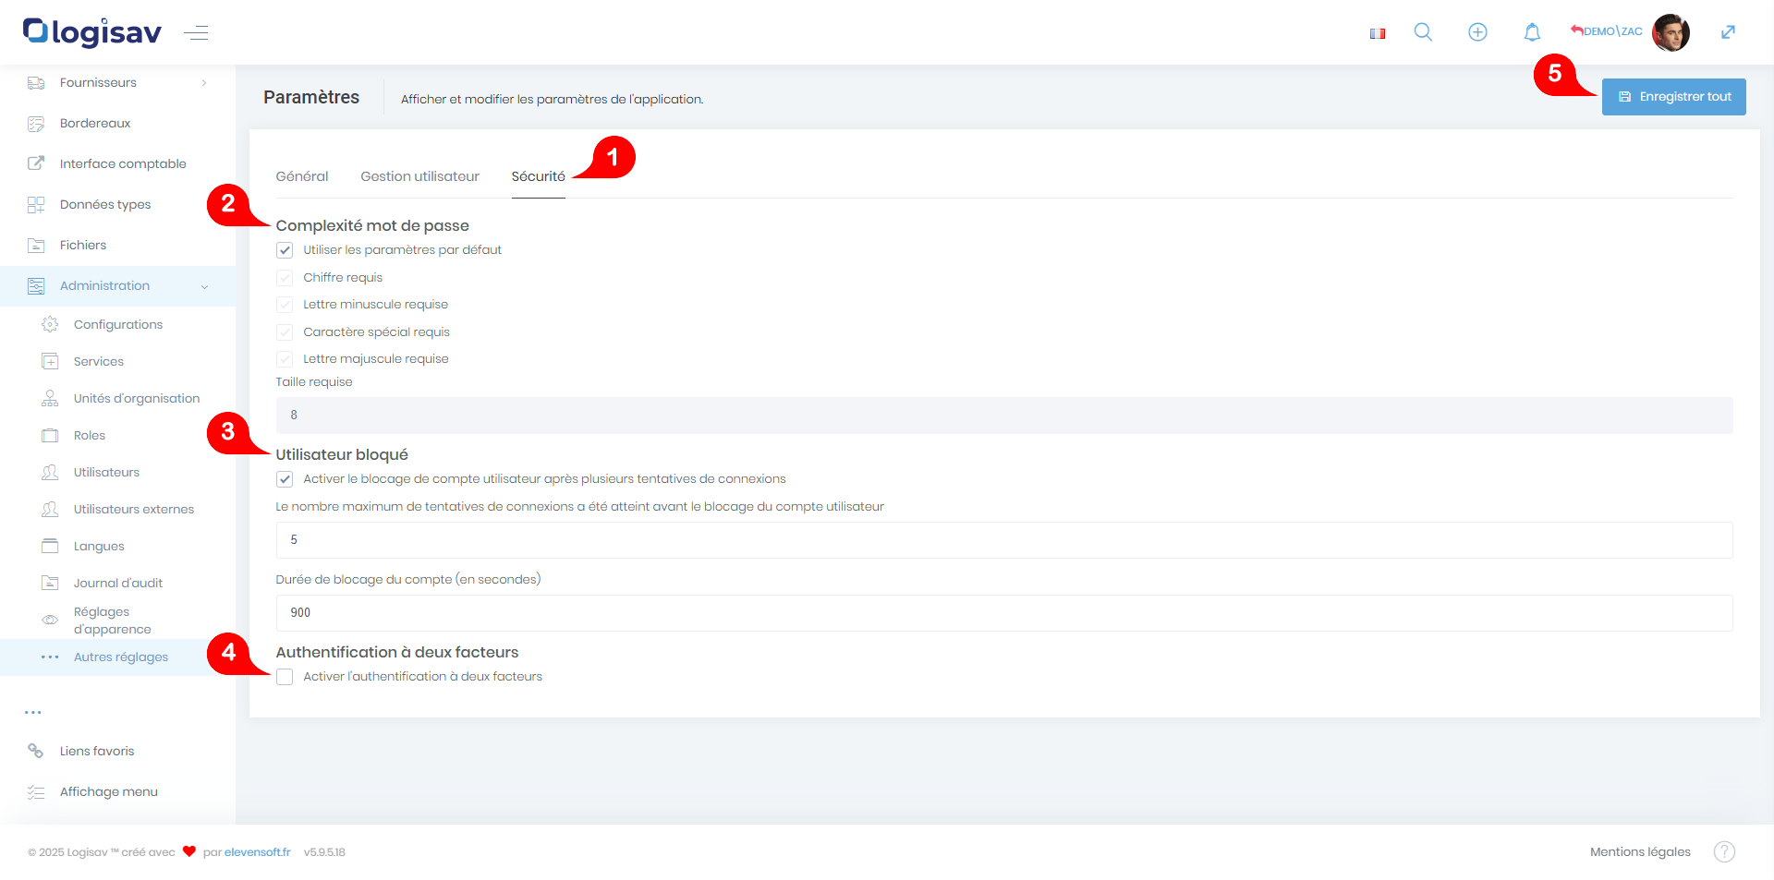The width and height of the screenshot is (1774, 880).
Task: Click the plus circle quick-add icon
Action: (x=1477, y=32)
